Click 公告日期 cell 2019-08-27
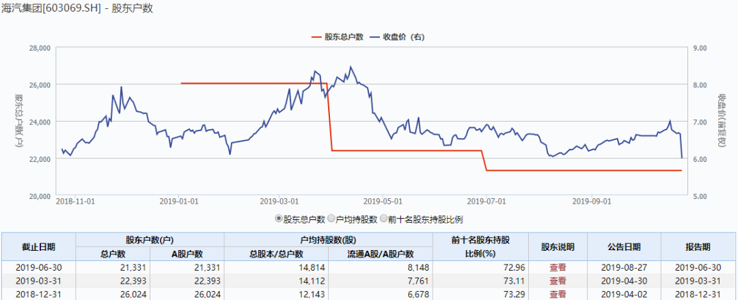Image resolution: width=738 pixels, height=300 pixels. click(624, 267)
